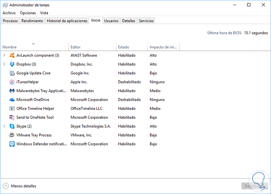Click the VMware Tray Process icon

[12, 135]
